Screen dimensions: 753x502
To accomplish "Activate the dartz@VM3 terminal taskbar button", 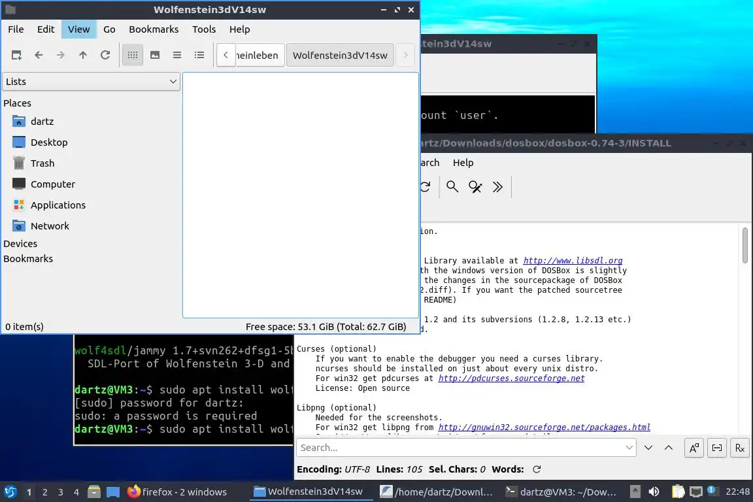I will [x=562, y=492].
